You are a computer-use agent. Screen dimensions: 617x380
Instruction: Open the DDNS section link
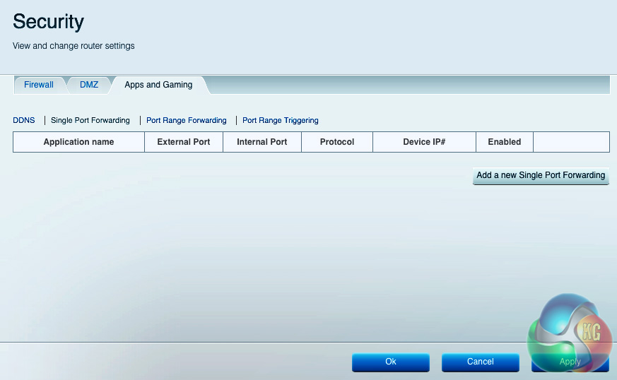(x=23, y=120)
